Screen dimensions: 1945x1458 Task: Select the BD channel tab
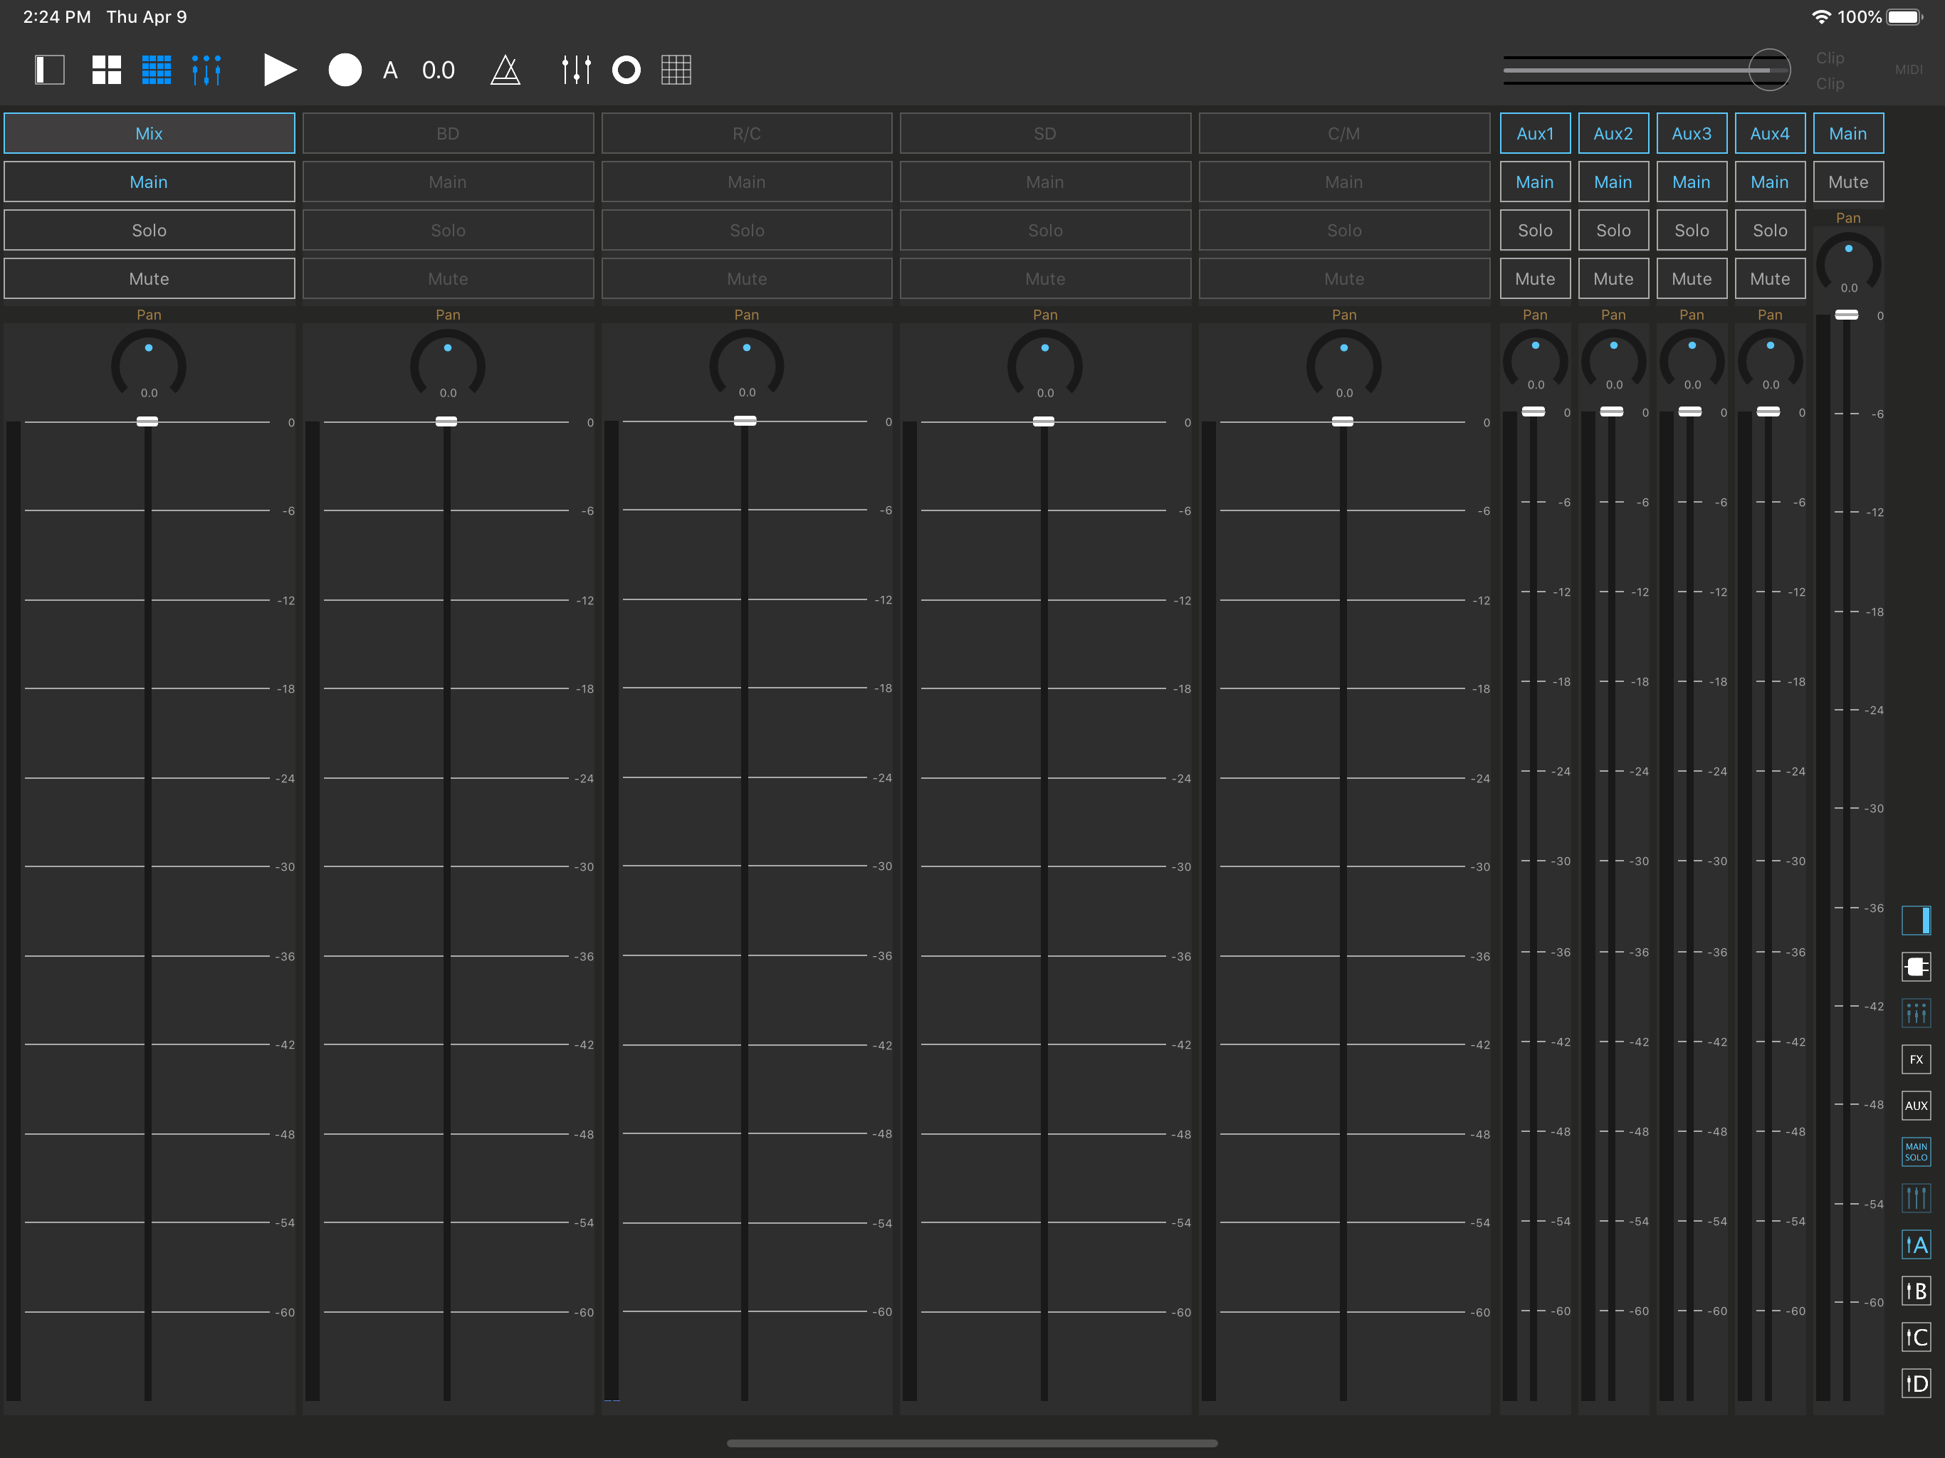pos(448,134)
